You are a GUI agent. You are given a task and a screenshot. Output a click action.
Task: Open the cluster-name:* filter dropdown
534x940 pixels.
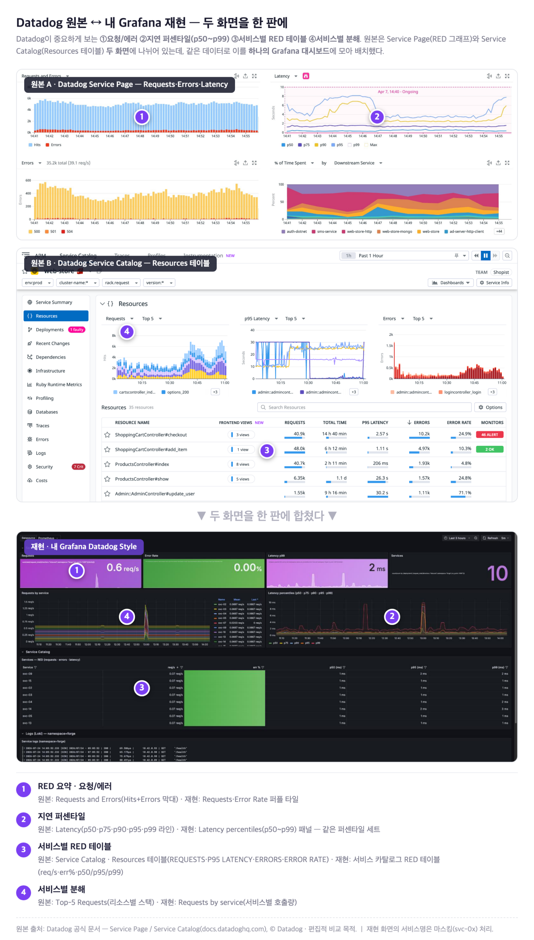pyautogui.click(x=78, y=282)
